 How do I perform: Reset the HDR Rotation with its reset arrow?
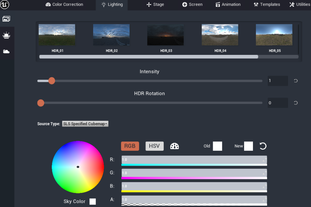point(295,103)
